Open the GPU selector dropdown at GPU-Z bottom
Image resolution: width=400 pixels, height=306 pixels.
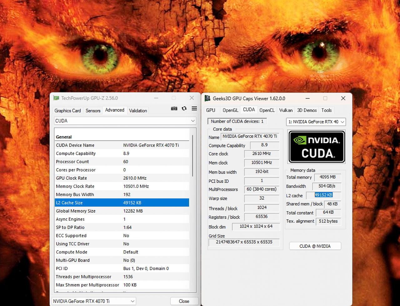(x=94, y=301)
